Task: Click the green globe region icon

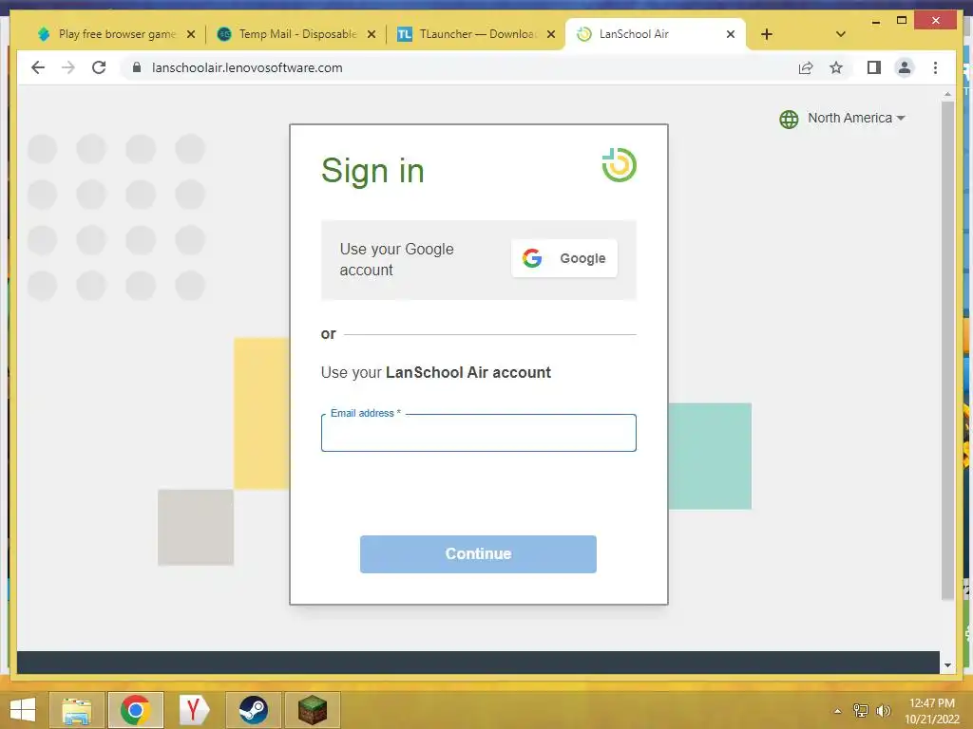Action: pos(789,119)
